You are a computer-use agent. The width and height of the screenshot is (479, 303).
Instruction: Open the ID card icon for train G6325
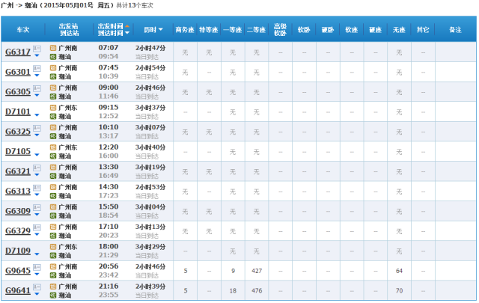[x=37, y=127]
